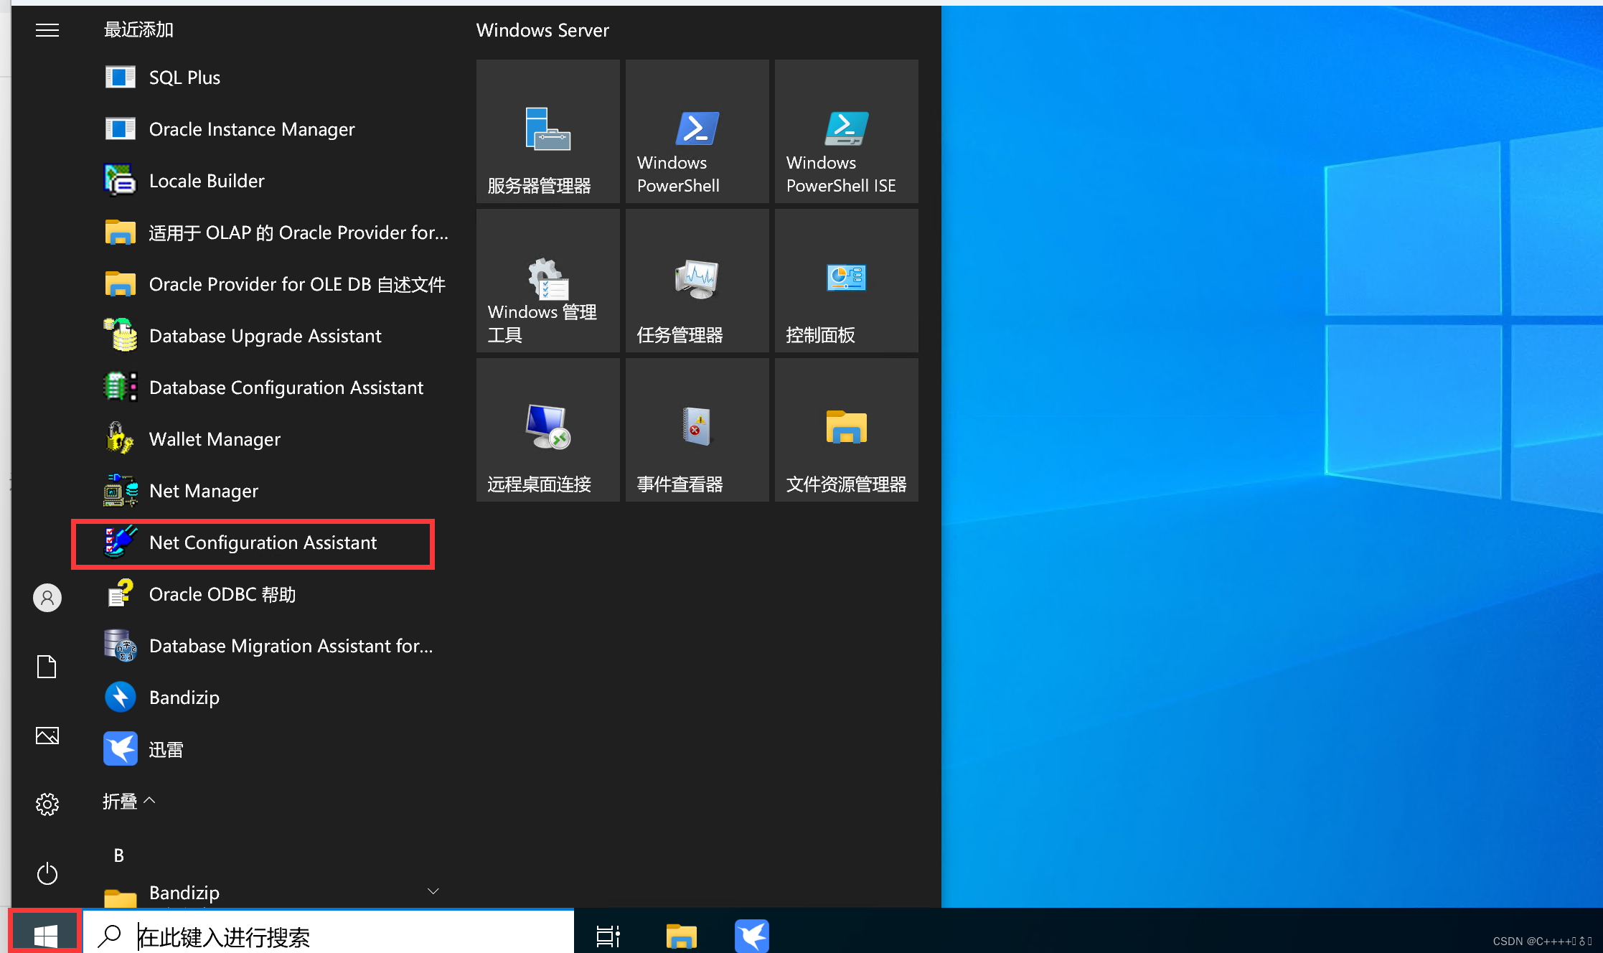
Task: Start Database Configuration Assistant
Action: click(286, 388)
